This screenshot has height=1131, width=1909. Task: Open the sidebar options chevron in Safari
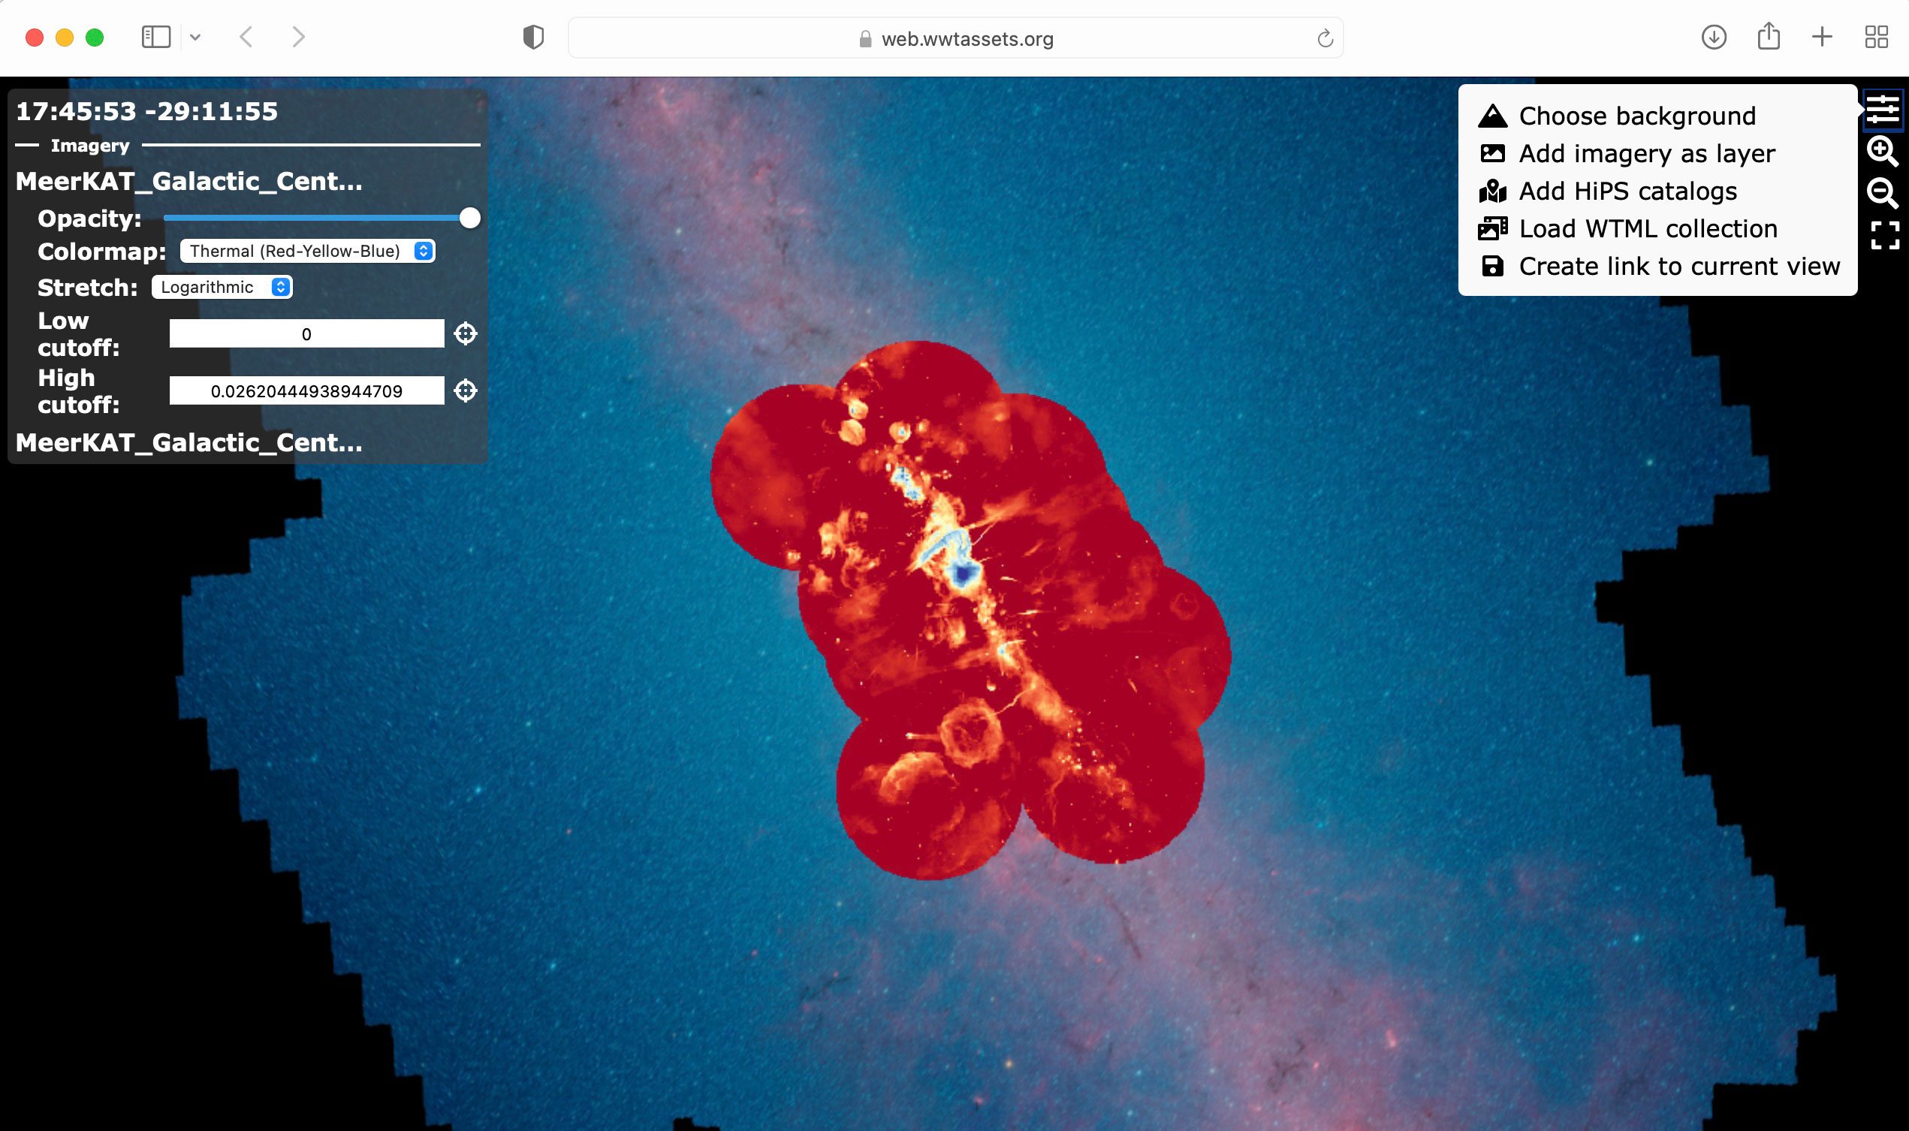click(x=195, y=38)
